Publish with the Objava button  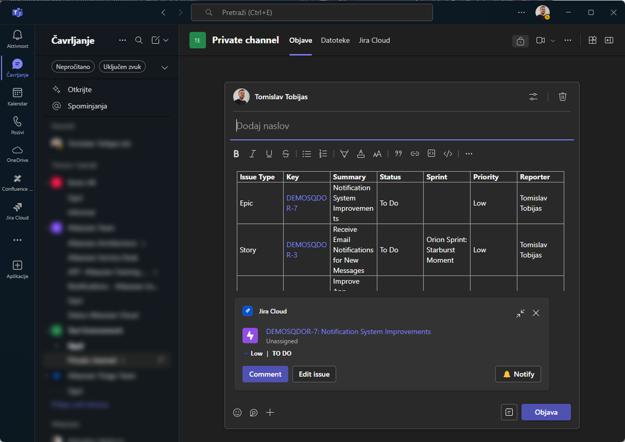[546, 412]
